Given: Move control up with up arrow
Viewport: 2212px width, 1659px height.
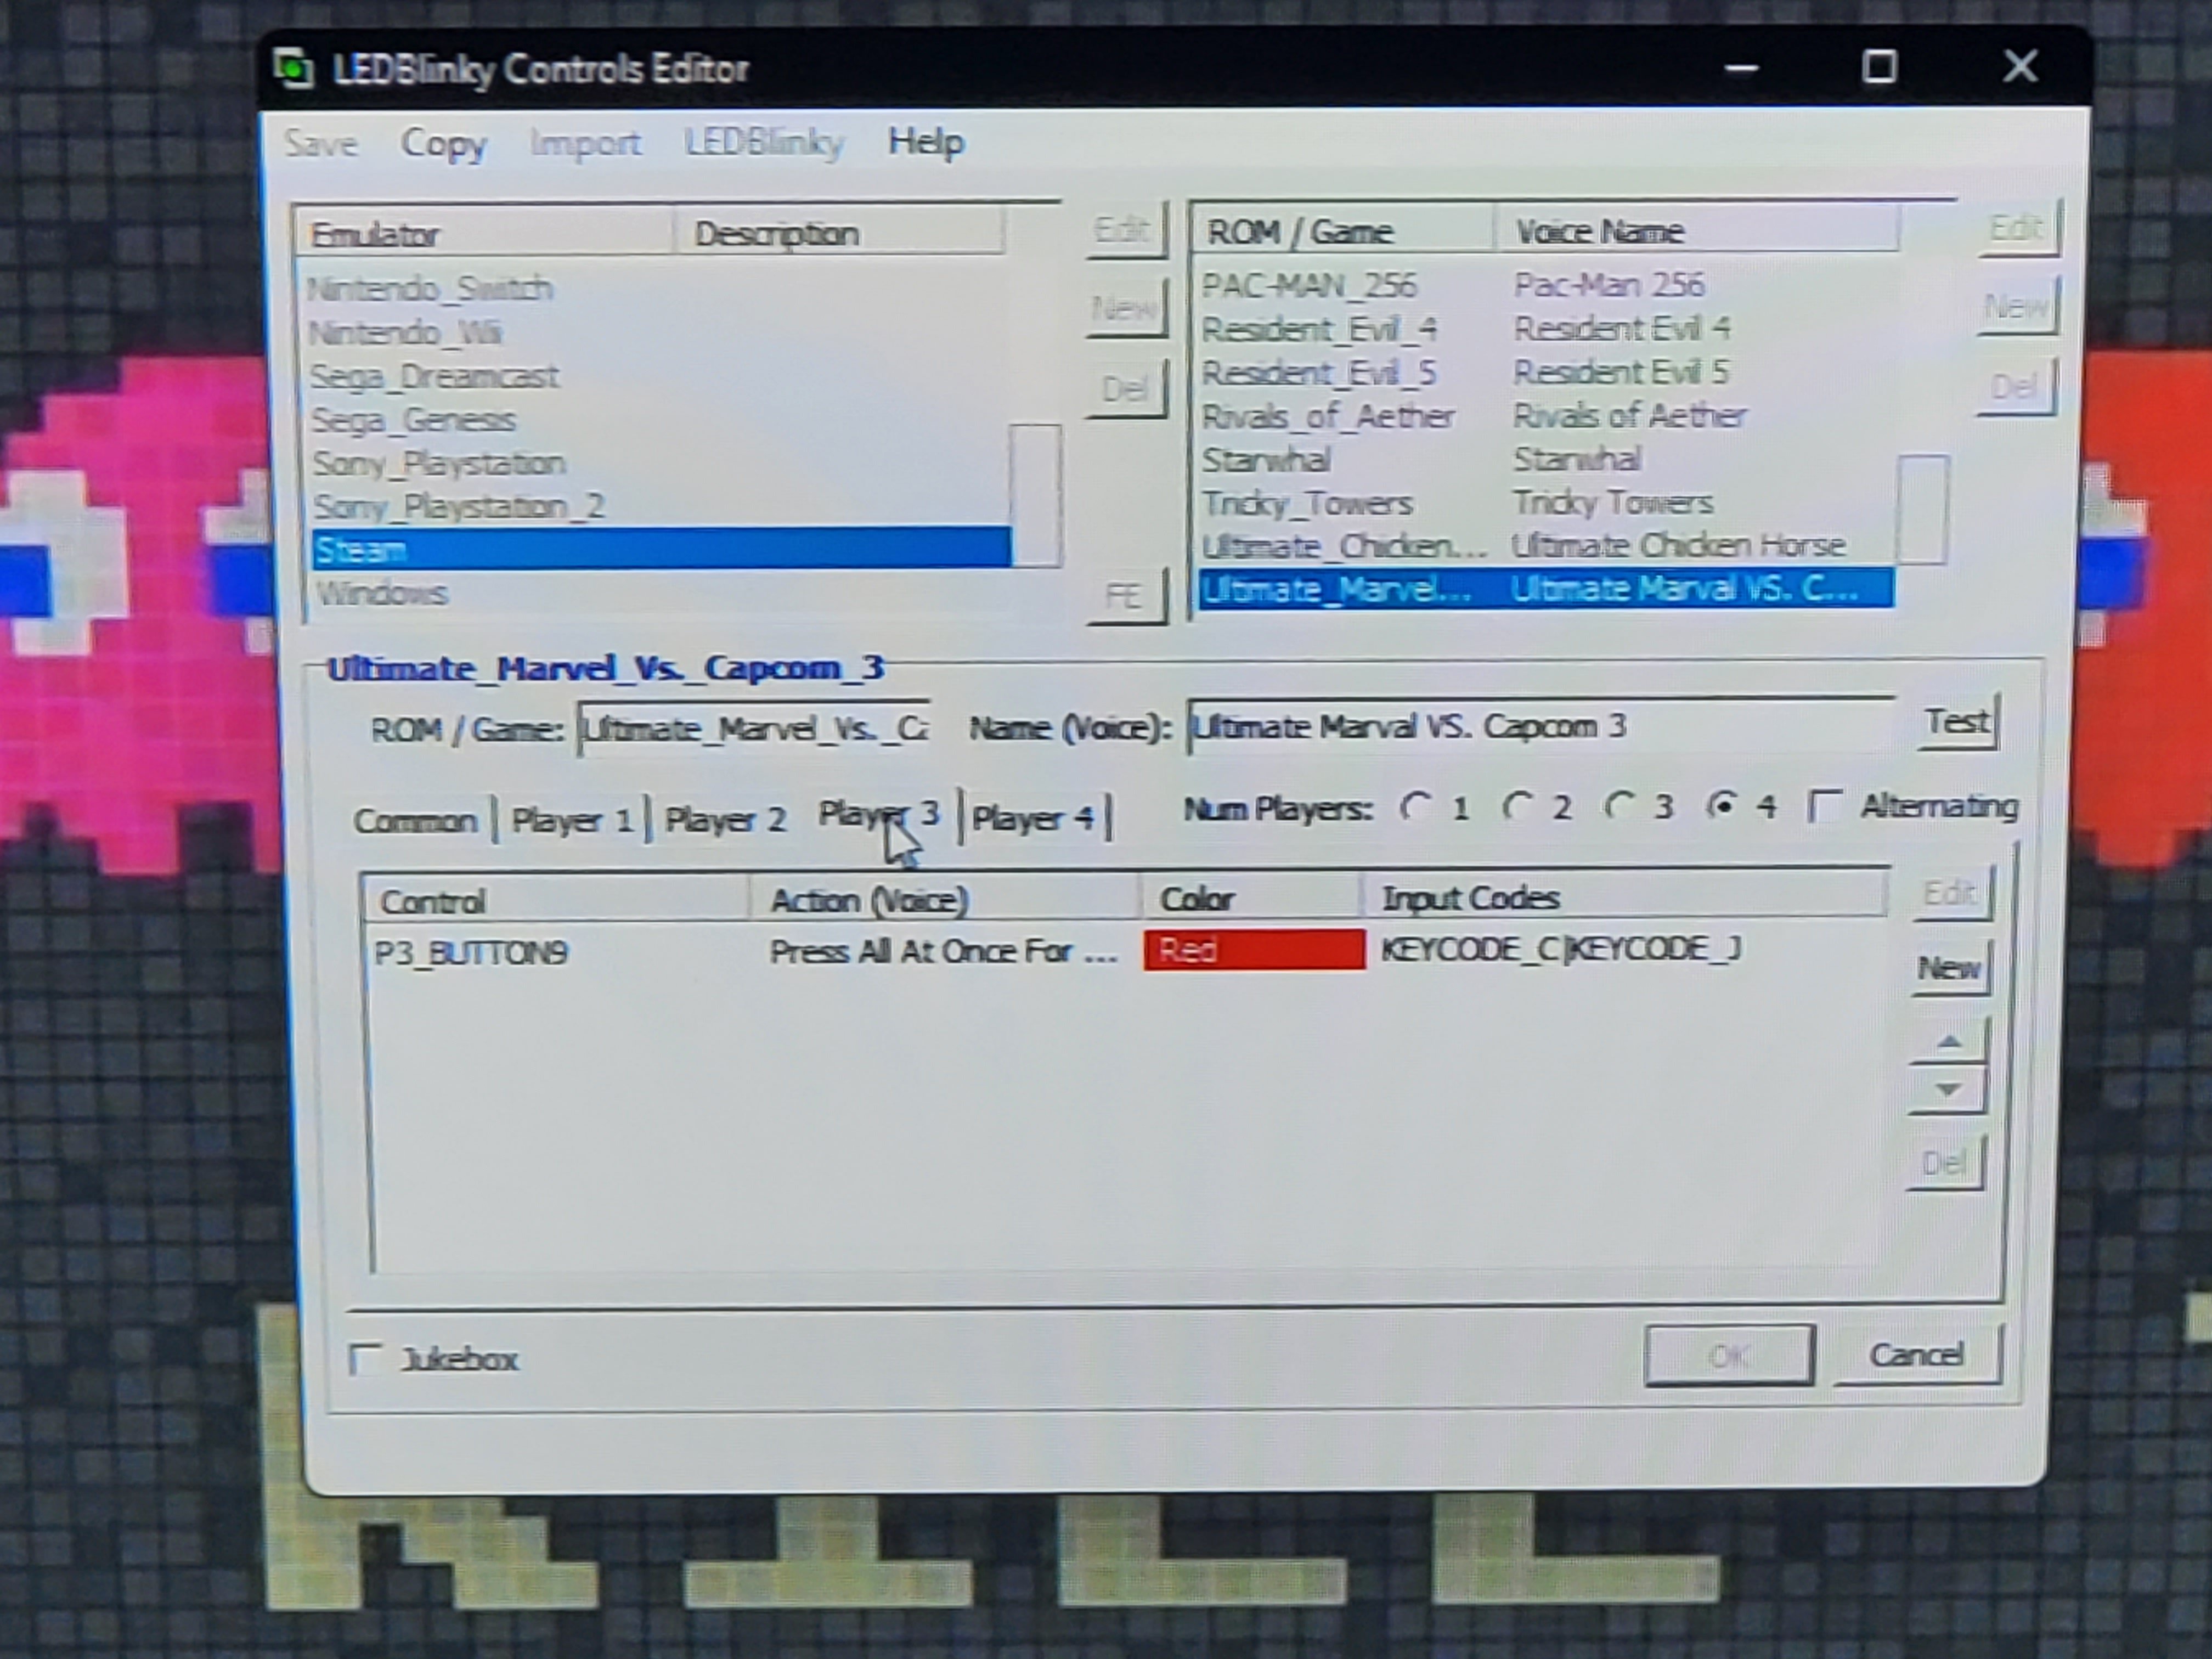Looking at the screenshot, I should coord(1948,1042).
